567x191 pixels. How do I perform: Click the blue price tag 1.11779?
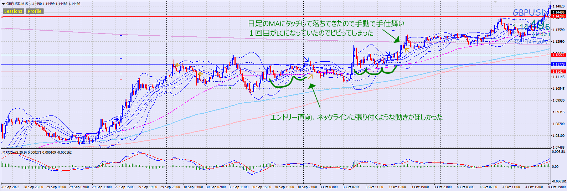coord(558,64)
